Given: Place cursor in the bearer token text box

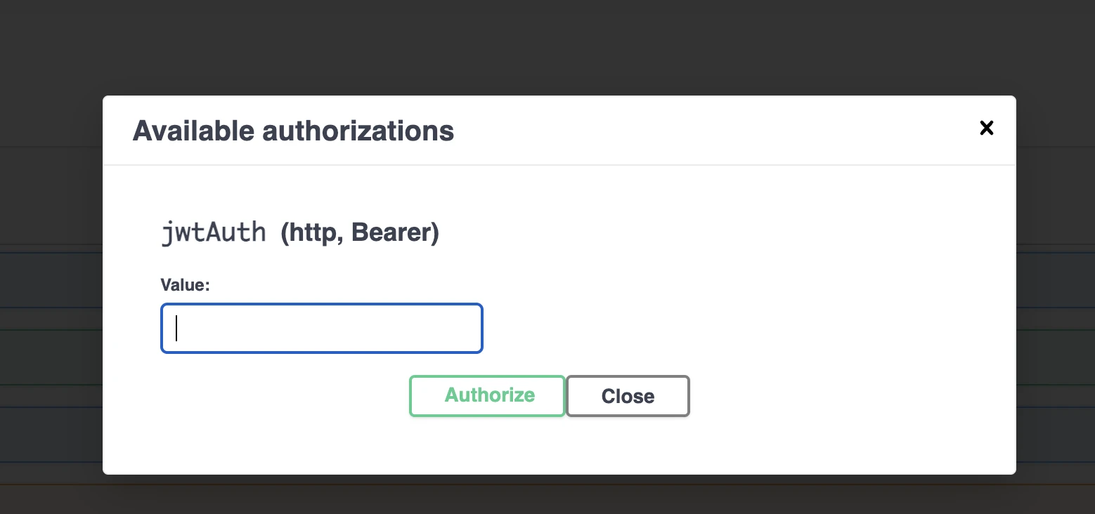Looking at the screenshot, I should point(322,328).
